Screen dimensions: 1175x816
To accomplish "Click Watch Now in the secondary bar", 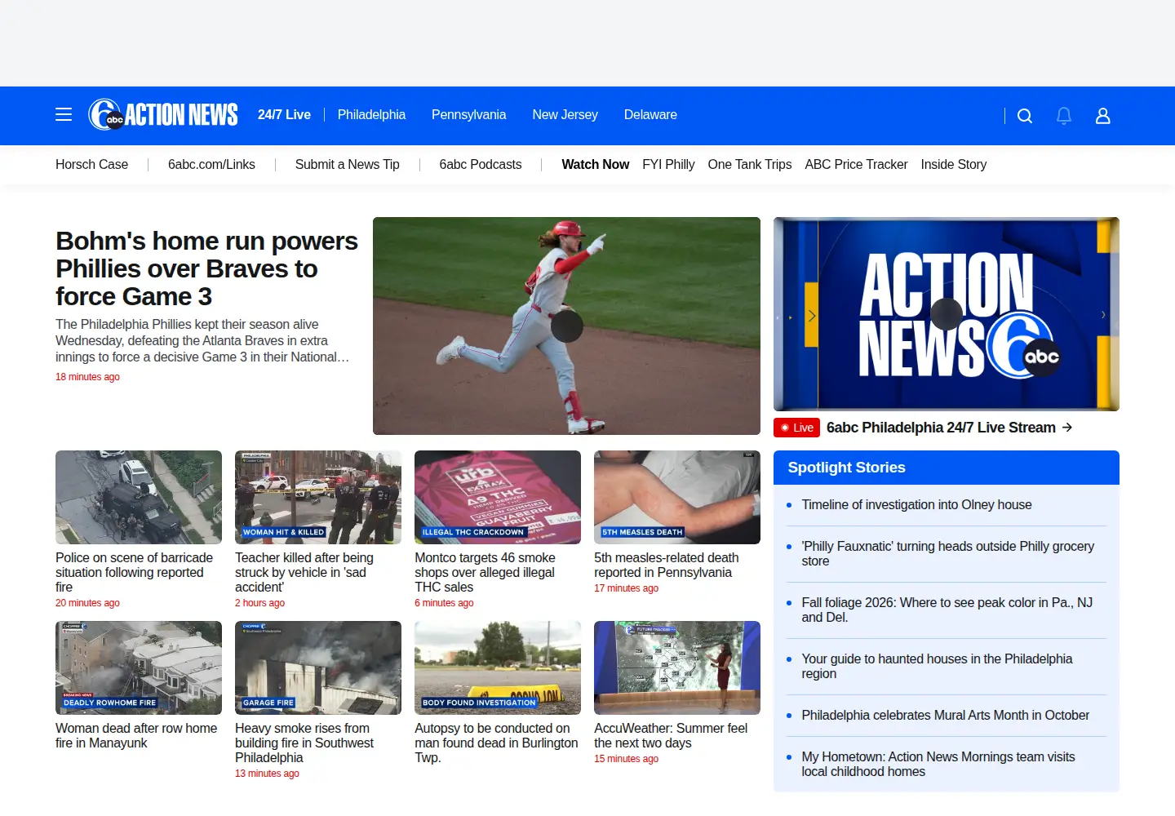I will tap(595, 165).
